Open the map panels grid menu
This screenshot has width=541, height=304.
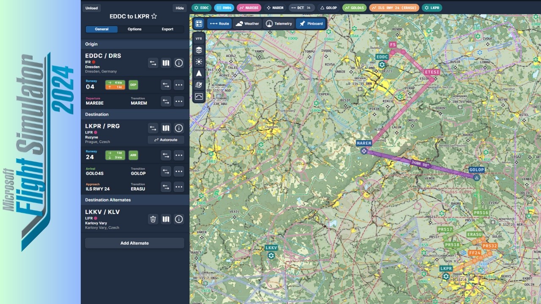tap(199, 24)
